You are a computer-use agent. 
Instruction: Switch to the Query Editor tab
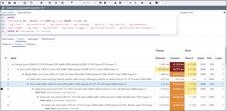click(x=8, y=13)
